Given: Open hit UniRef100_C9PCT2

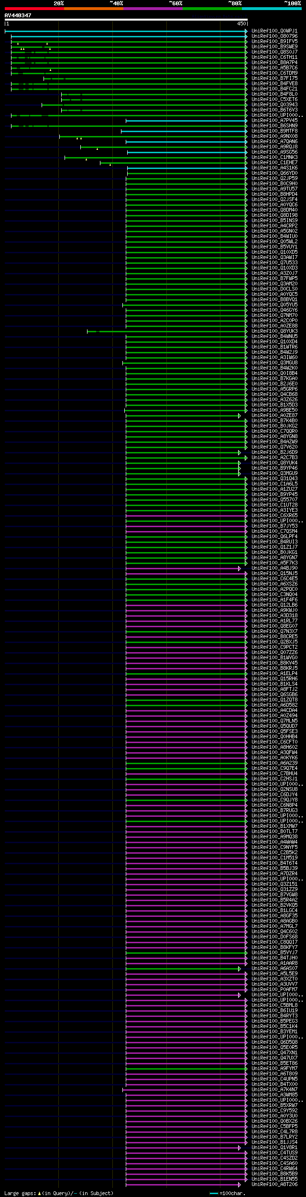Looking at the screenshot, I should coord(274,647).
